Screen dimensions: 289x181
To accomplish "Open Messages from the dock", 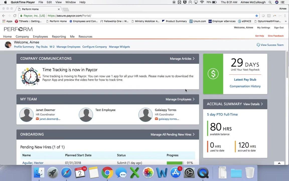I will click(121, 173).
